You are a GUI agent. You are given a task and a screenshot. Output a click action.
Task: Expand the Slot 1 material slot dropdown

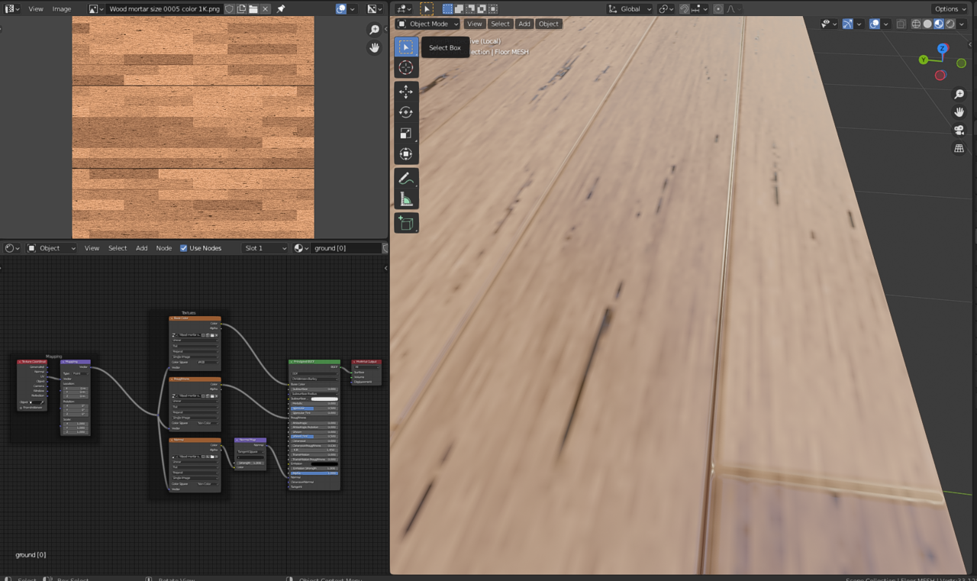265,248
